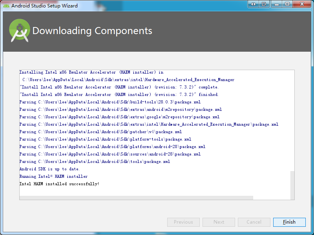
Task: Minimize the Setup Wizard window
Action: tap(277, 4)
